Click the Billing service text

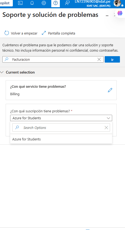coord(15,94)
